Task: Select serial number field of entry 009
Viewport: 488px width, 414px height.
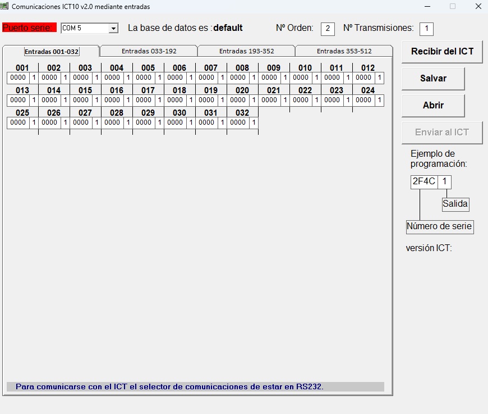Action: point(269,78)
